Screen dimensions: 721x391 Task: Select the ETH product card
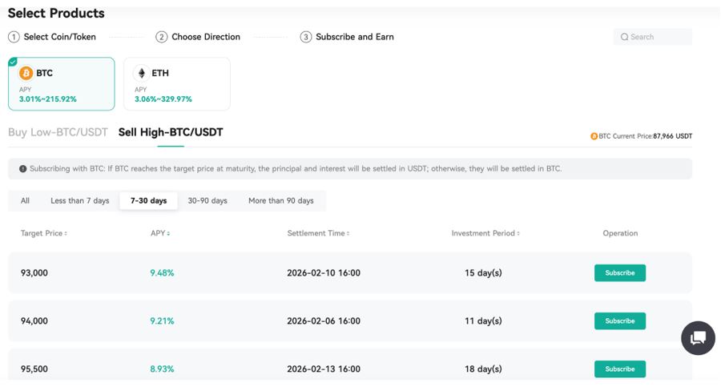click(182, 83)
